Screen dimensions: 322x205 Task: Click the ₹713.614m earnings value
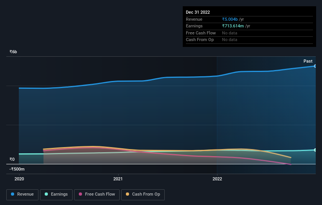click(233, 26)
